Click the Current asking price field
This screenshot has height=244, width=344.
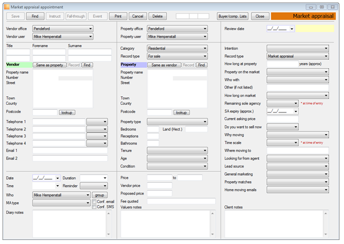click(x=283, y=119)
